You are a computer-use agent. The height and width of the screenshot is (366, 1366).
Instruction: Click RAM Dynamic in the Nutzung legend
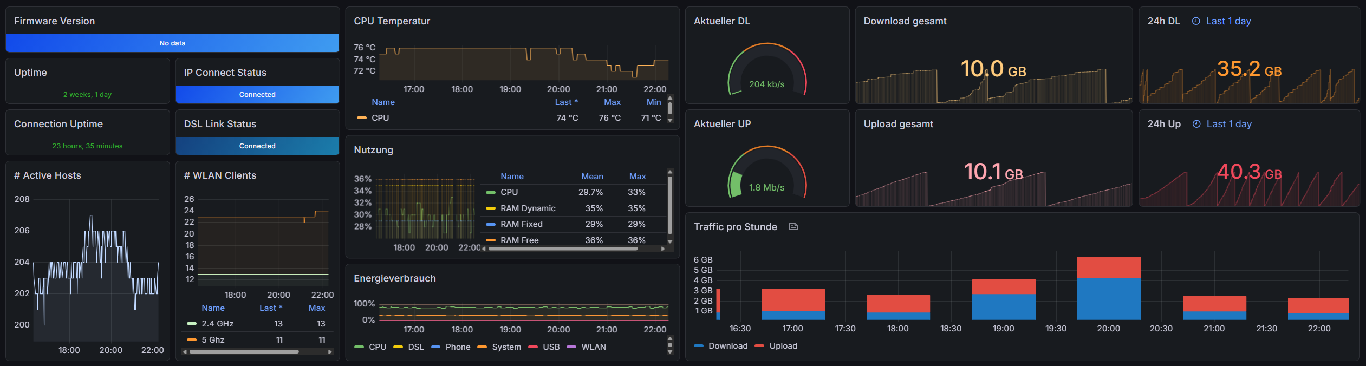pos(528,208)
